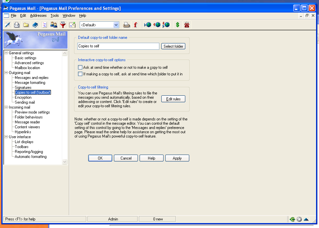319x228 pixels.
Task: Open the new mail envelope icon
Action: click(x=17, y=25)
